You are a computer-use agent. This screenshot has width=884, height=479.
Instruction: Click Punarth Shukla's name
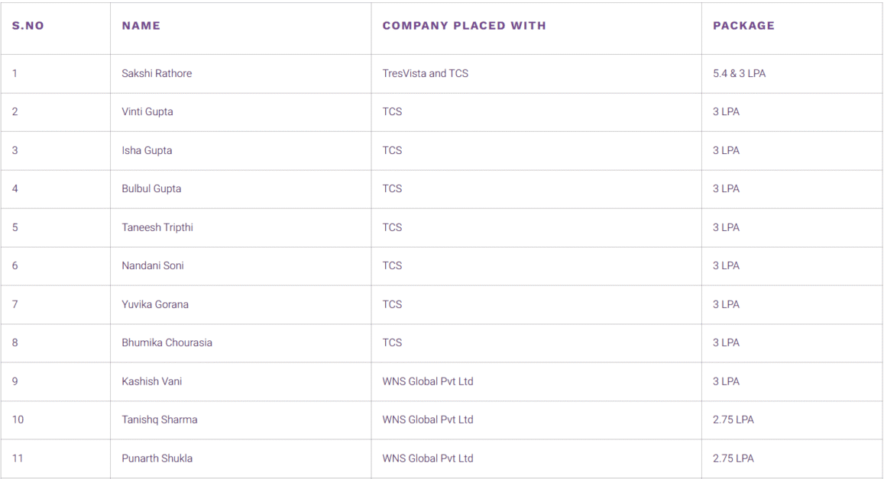tap(157, 458)
